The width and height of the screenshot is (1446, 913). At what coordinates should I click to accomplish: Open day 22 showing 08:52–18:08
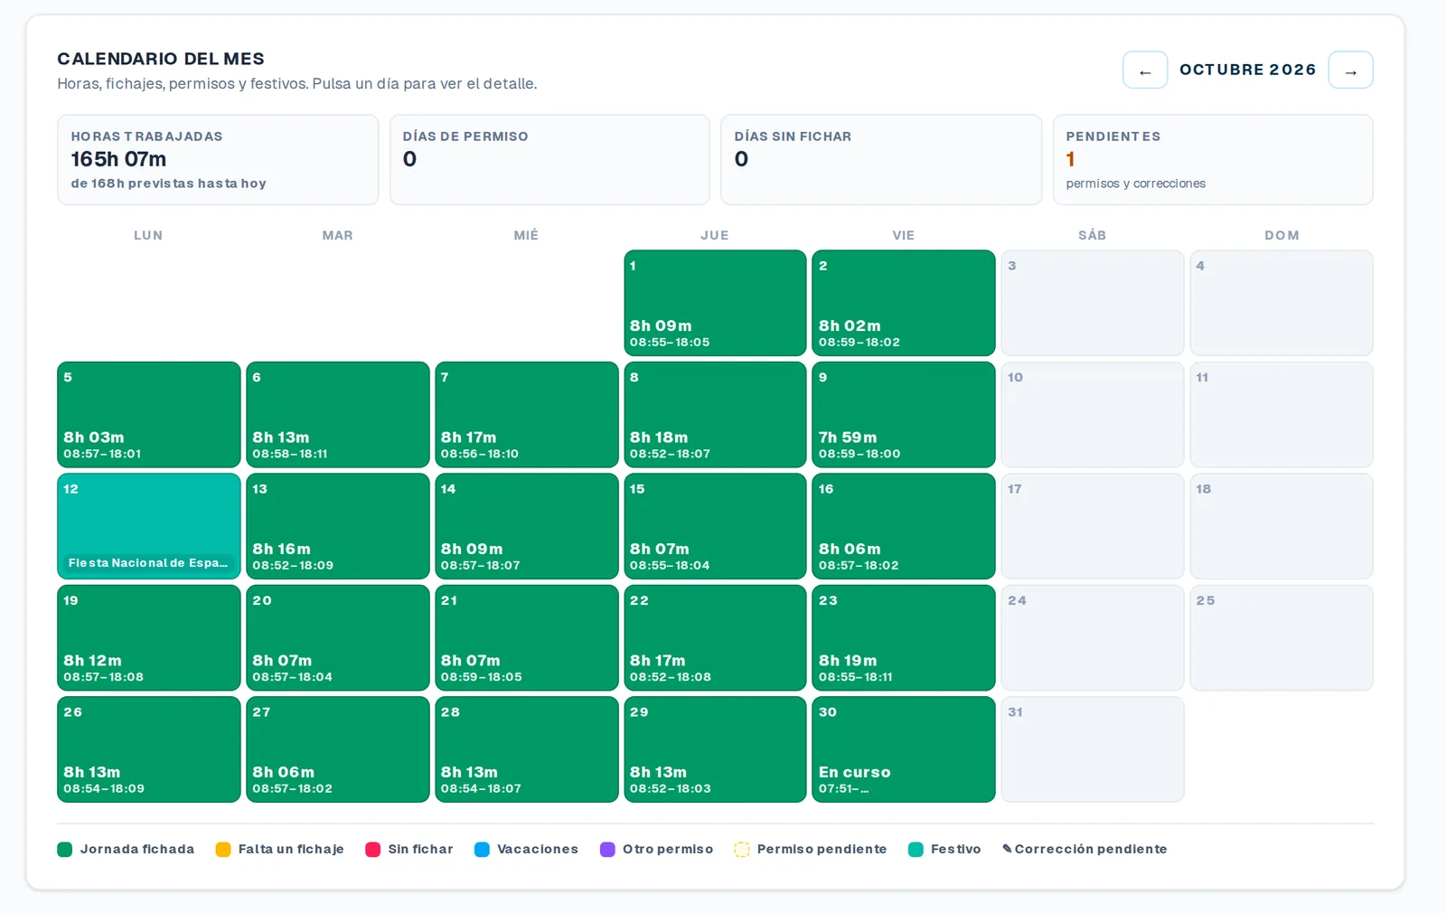[715, 638]
